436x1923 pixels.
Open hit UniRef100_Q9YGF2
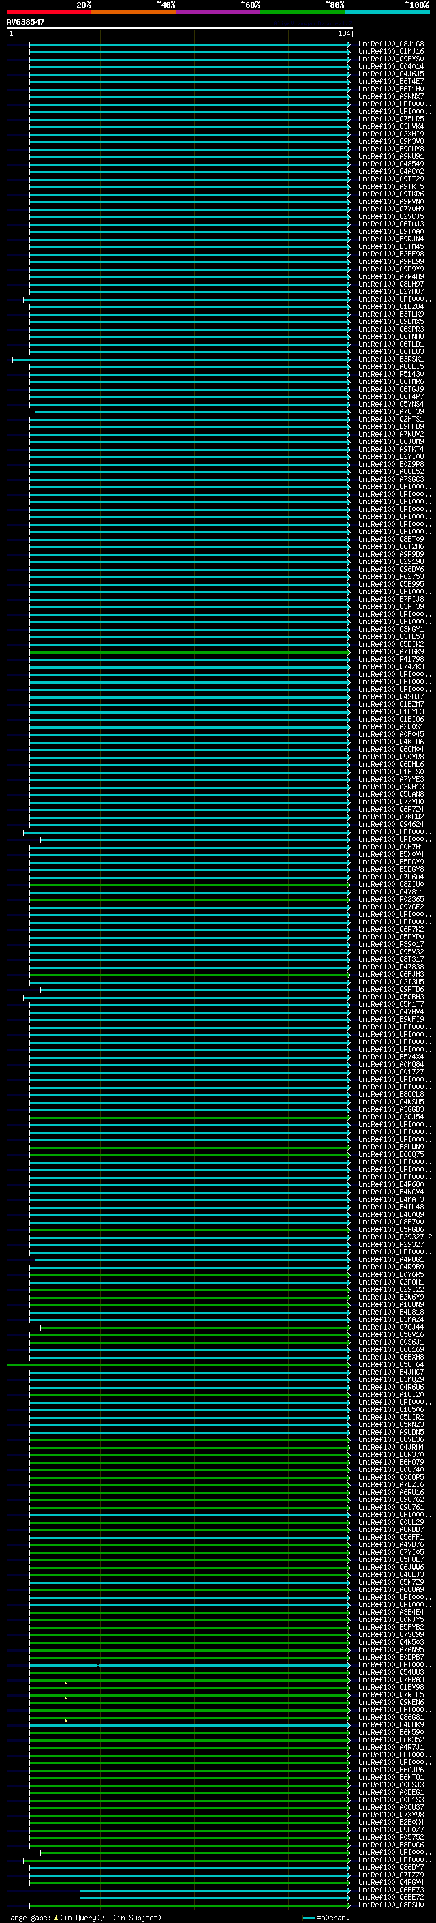click(391, 907)
